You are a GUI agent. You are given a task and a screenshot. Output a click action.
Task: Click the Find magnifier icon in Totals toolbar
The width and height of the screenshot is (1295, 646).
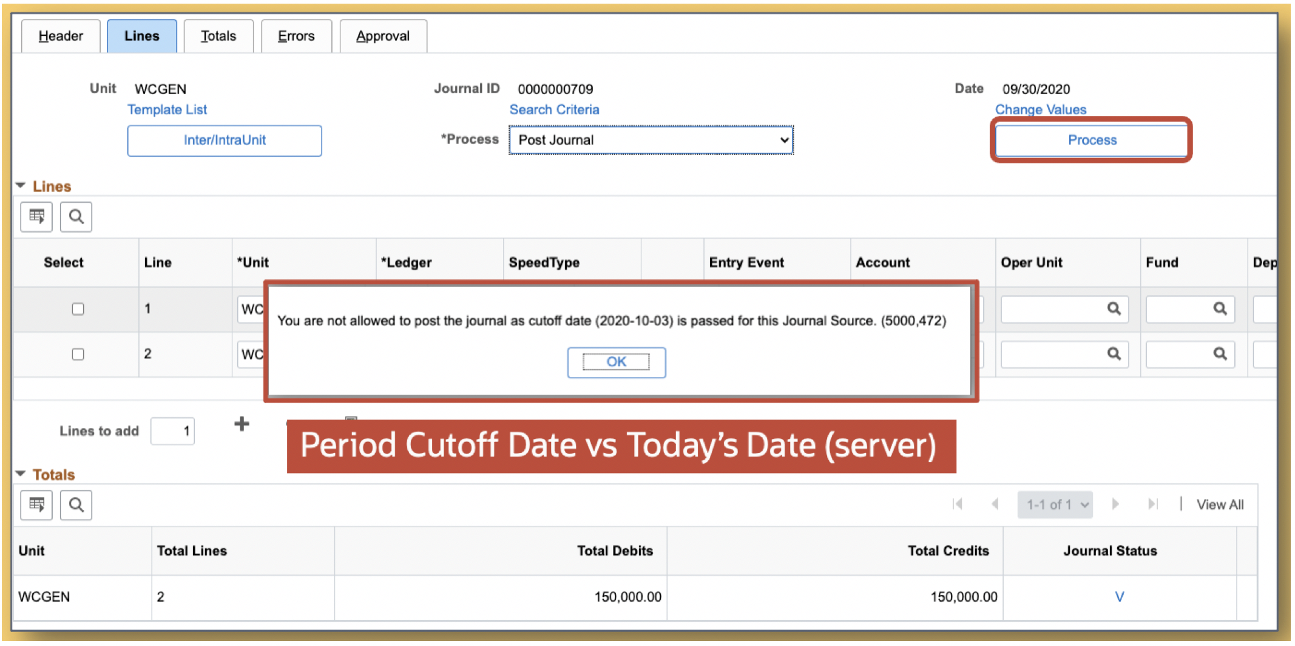coord(75,505)
